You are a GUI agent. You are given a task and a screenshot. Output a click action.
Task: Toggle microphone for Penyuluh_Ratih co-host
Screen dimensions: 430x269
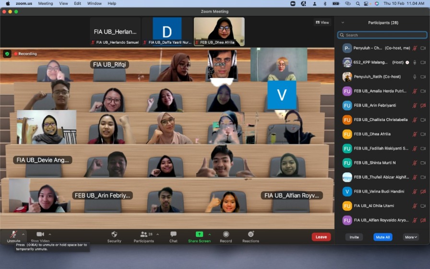(415, 77)
